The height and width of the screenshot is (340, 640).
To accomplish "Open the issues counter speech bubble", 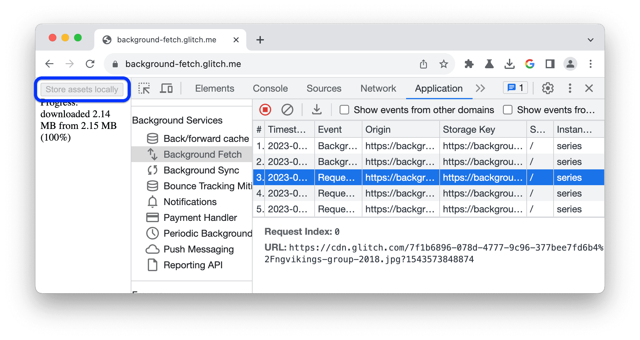I will click(x=515, y=88).
